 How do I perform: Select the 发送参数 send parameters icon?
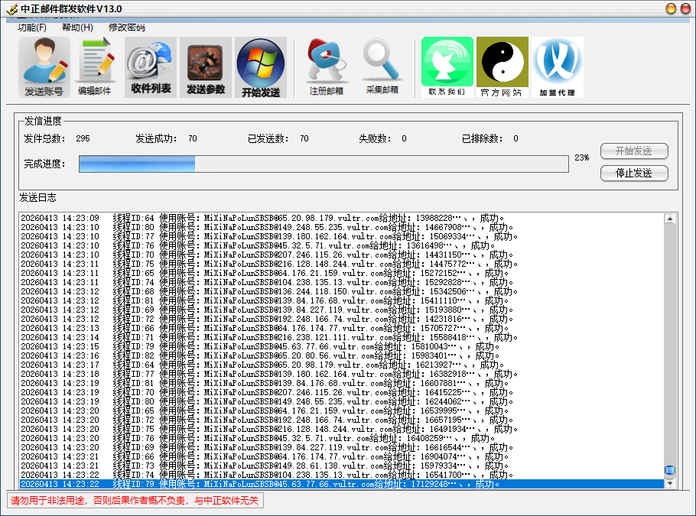[206, 67]
